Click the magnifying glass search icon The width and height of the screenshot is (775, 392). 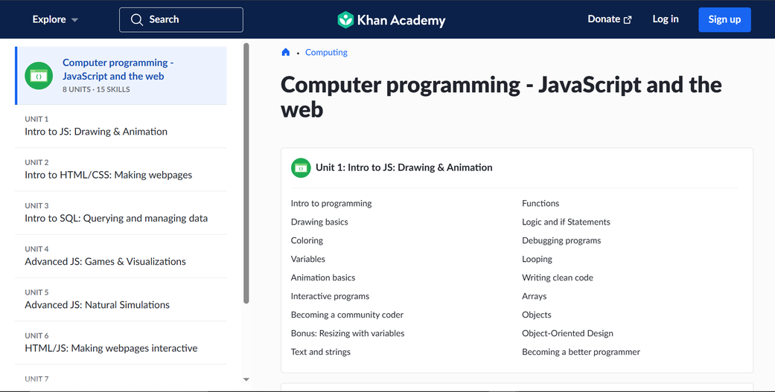[136, 20]
